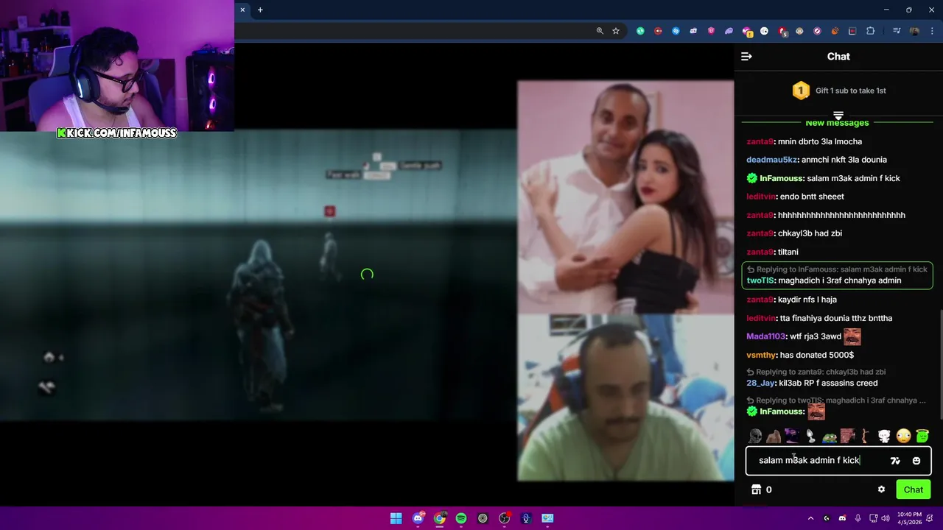Open Chrome three-dot menu

(x=932, y=31)
